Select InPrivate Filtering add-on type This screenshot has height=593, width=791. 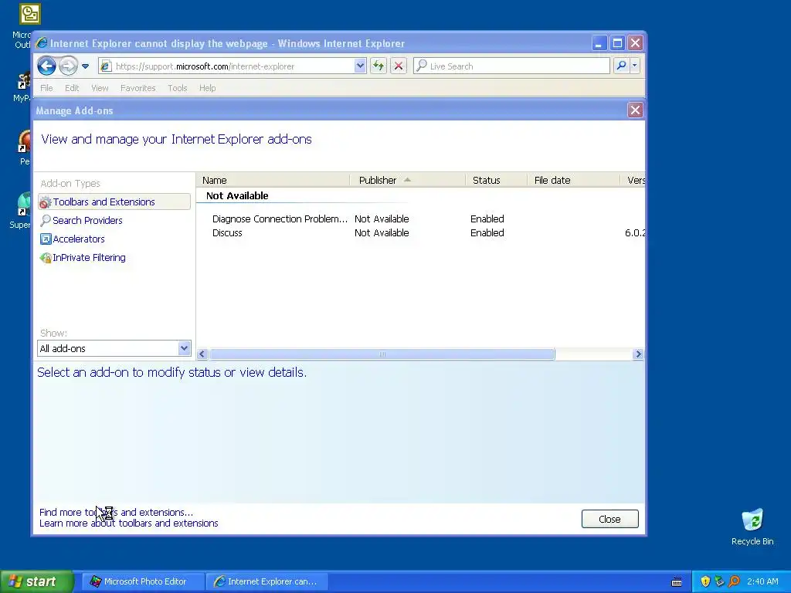coord(89,258)
